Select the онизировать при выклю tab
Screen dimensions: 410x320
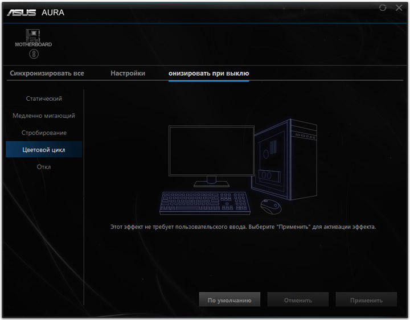(x=208, y=73)
